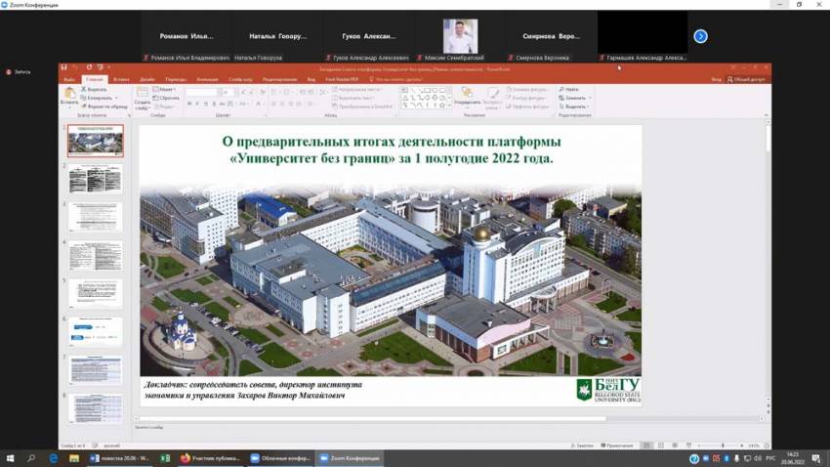The width and height of the screenshot is (830, 467).
Task: Click Вырезать (Cut) scissors in the ribbon
Action: click(94, 90)
